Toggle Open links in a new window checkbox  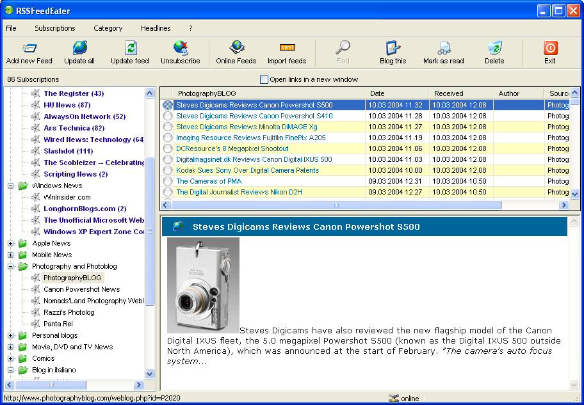(x=264, y=80)
